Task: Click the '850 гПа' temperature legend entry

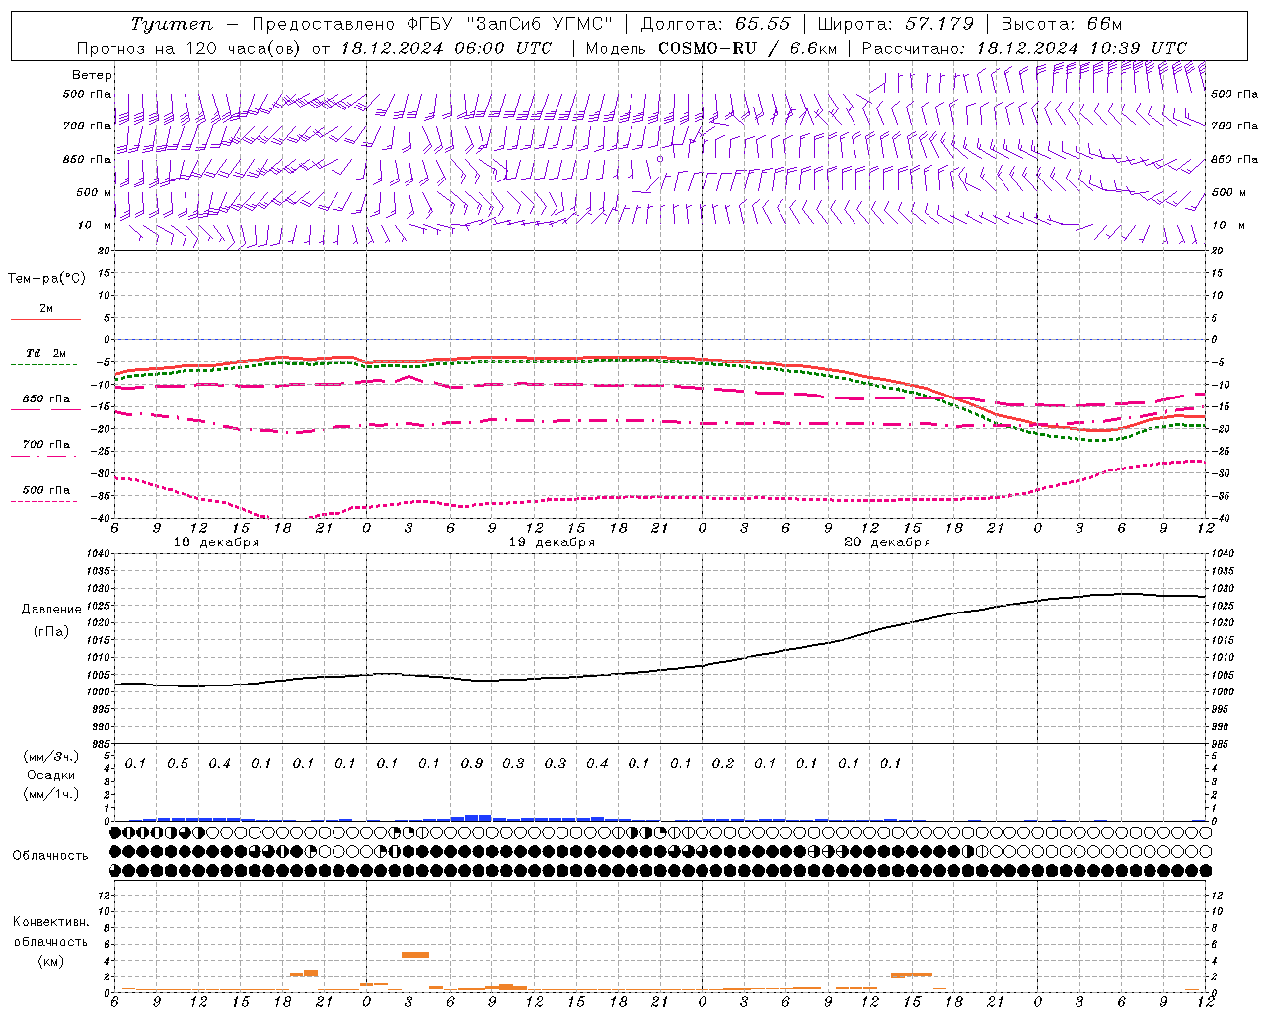Action: tap(46, 399)
